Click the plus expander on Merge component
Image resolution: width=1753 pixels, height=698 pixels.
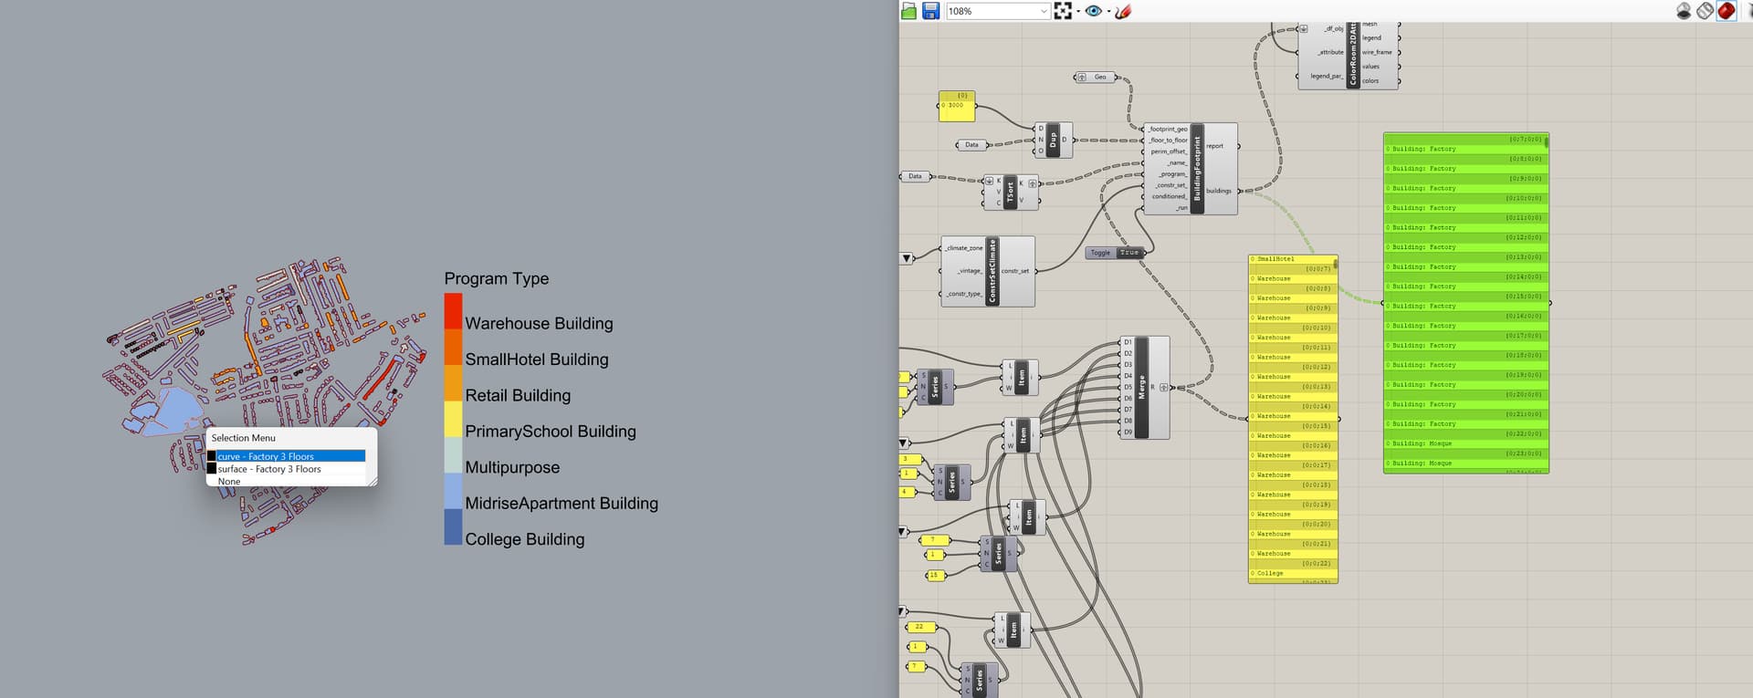click(1164, 388)
